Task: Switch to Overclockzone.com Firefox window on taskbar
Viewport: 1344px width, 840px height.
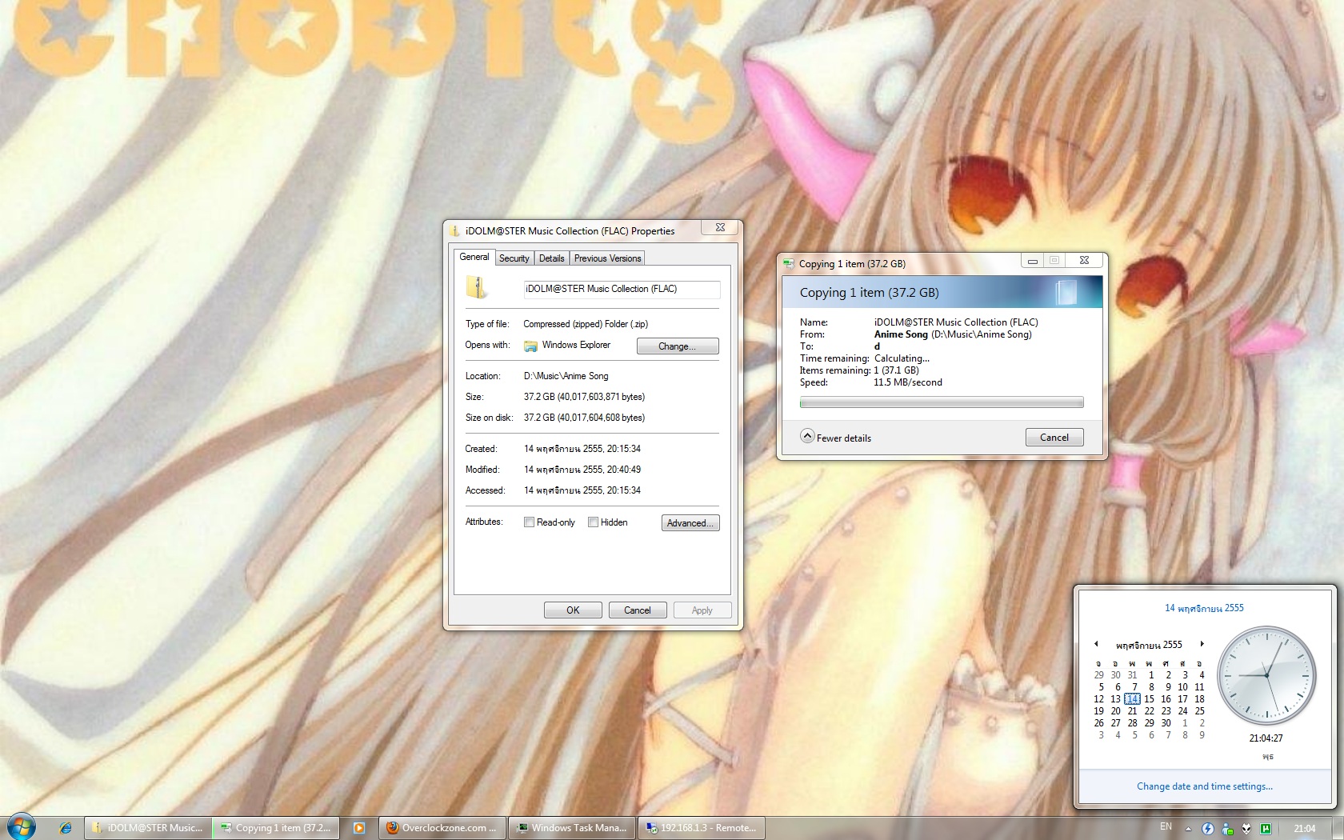Action: tap(441, 828)
